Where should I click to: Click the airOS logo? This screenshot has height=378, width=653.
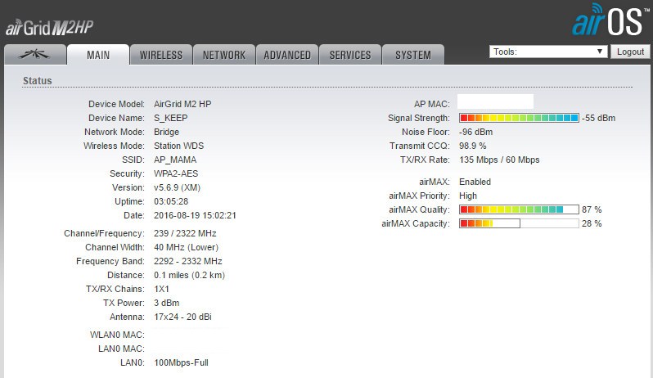point(610,20)
